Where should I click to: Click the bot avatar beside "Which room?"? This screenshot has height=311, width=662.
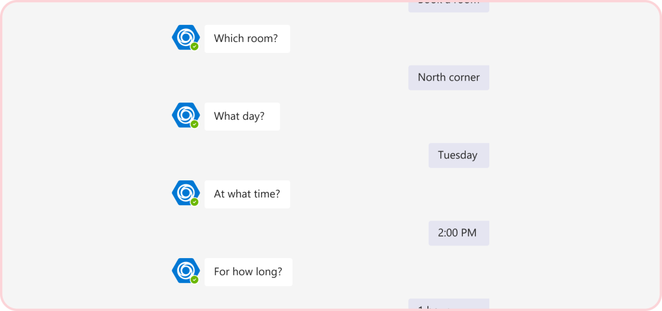(185, 37)
